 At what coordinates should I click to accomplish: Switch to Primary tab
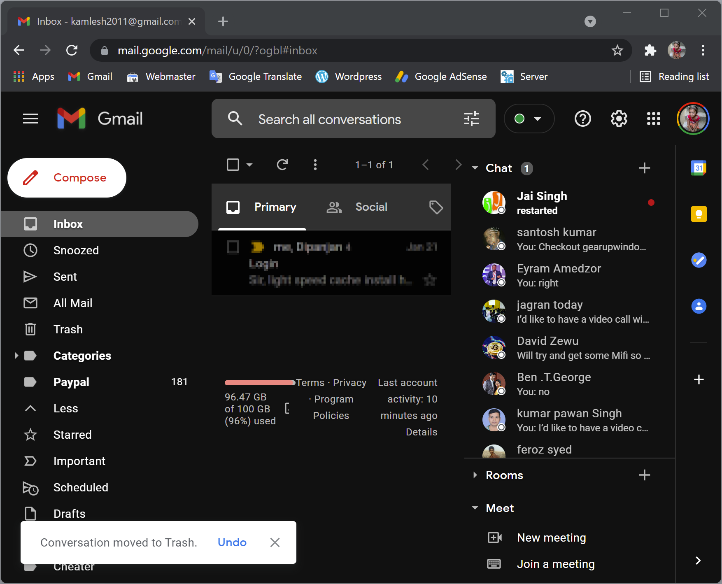click(262, 207)
